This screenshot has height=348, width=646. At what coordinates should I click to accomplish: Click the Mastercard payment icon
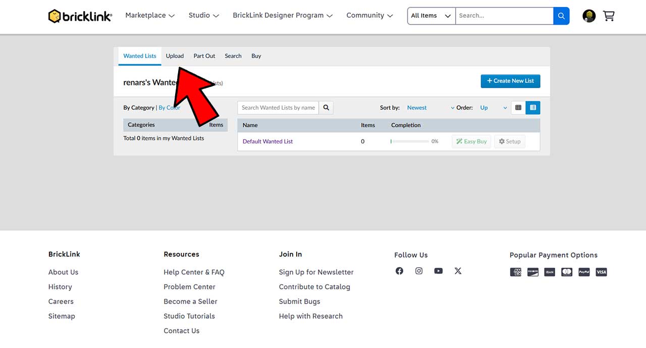[x=567, y=272]
